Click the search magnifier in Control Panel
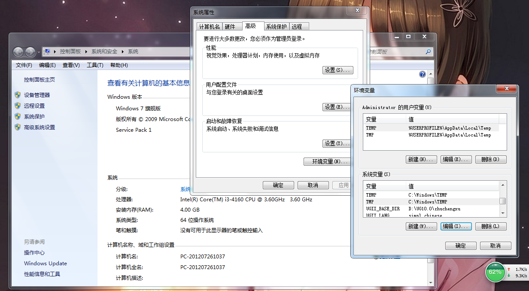Viewport: 529px width, 291px height. click(x=428, y=52)
